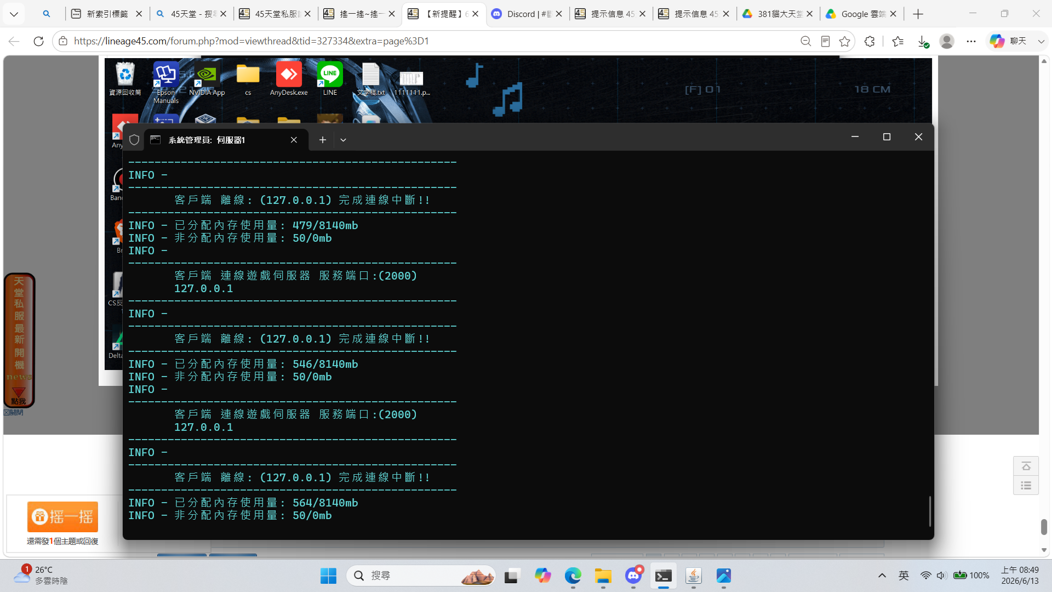Image resolution: width=1052 pixels, height=592 pixels.
Task: Click the terminal line 已分配內存使用量: 564/8140mb
Action: (x=243, y=503)
